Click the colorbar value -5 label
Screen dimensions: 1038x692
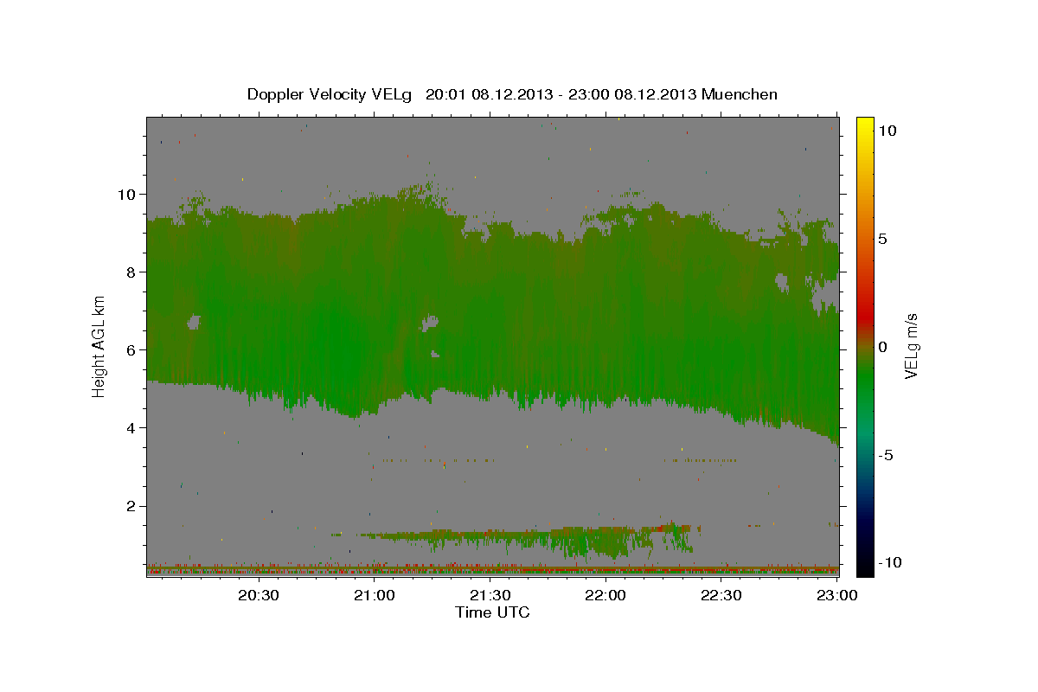point(886,455)
